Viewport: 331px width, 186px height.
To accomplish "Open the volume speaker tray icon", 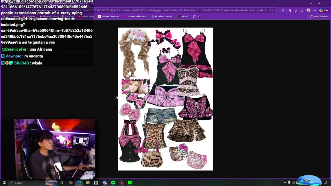I will click(293, 183).
